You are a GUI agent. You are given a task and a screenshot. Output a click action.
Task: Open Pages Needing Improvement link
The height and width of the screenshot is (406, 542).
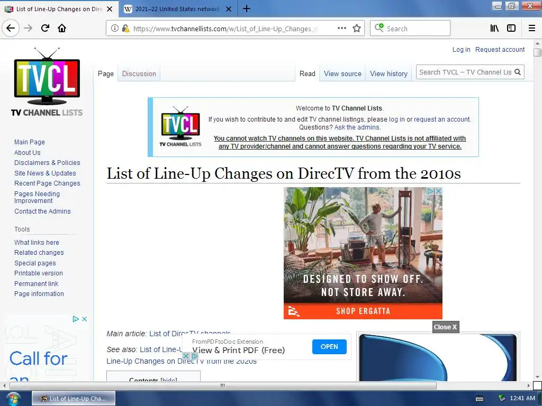37,197
